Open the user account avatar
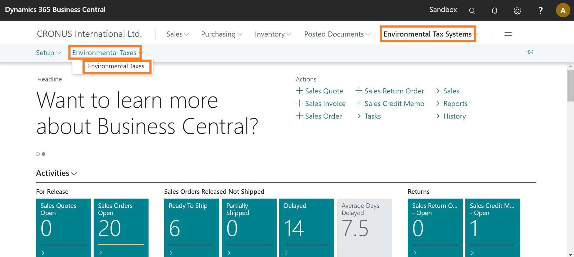The image size is (574, 257). [x=563, y=11]
